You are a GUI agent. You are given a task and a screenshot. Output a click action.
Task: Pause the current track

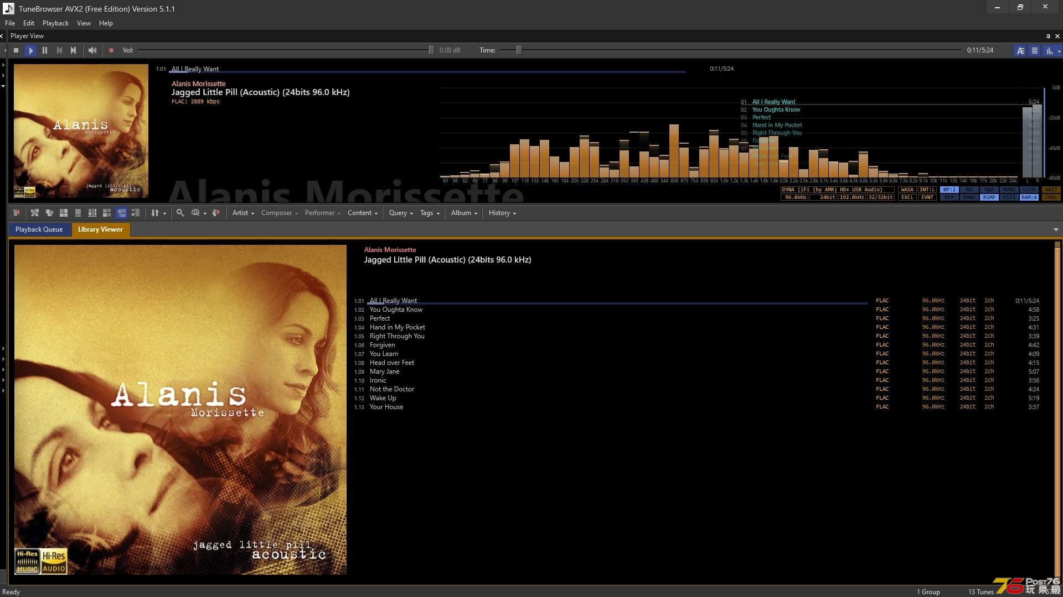(45, 50)
